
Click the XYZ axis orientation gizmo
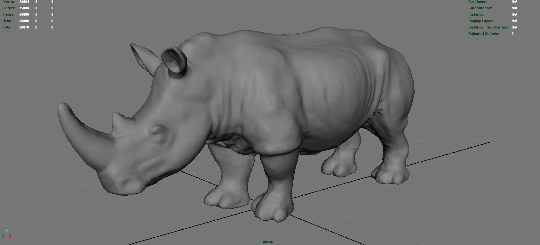pyautogui.click(x=6, y=234)
